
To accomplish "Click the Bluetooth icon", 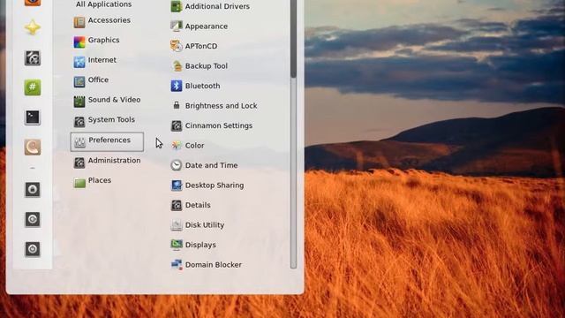I will click(x=177, y=86).
